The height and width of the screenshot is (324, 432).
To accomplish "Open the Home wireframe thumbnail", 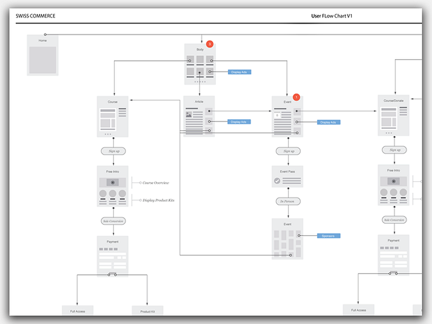I will point(43,56).
